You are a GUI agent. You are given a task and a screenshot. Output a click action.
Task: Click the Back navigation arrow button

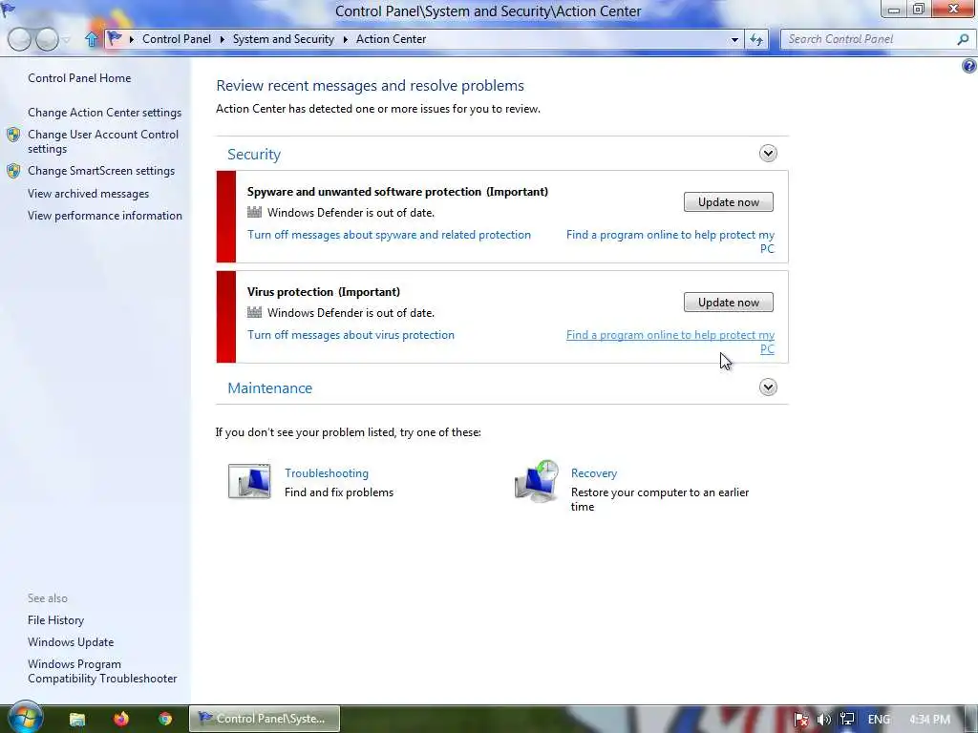[x=19, y=39]
